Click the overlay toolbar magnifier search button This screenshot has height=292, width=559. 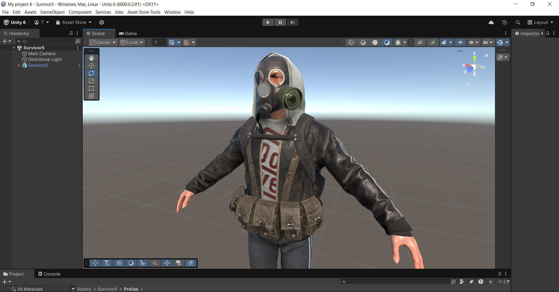[155, 263]
